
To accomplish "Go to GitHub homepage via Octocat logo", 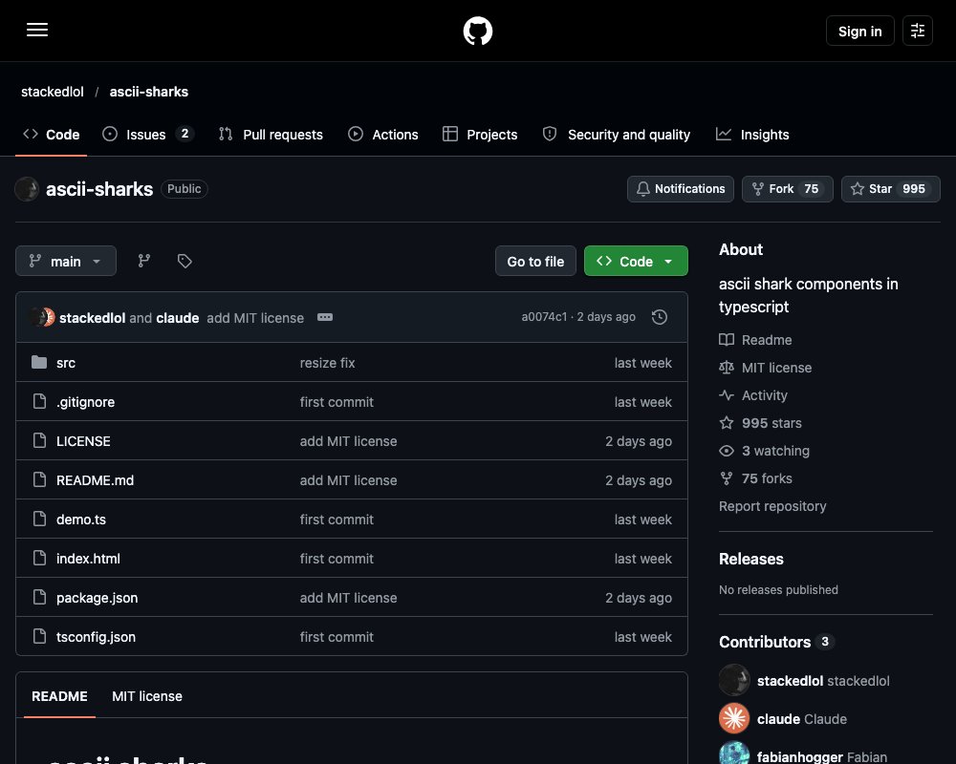I will [x=477, y=31].
